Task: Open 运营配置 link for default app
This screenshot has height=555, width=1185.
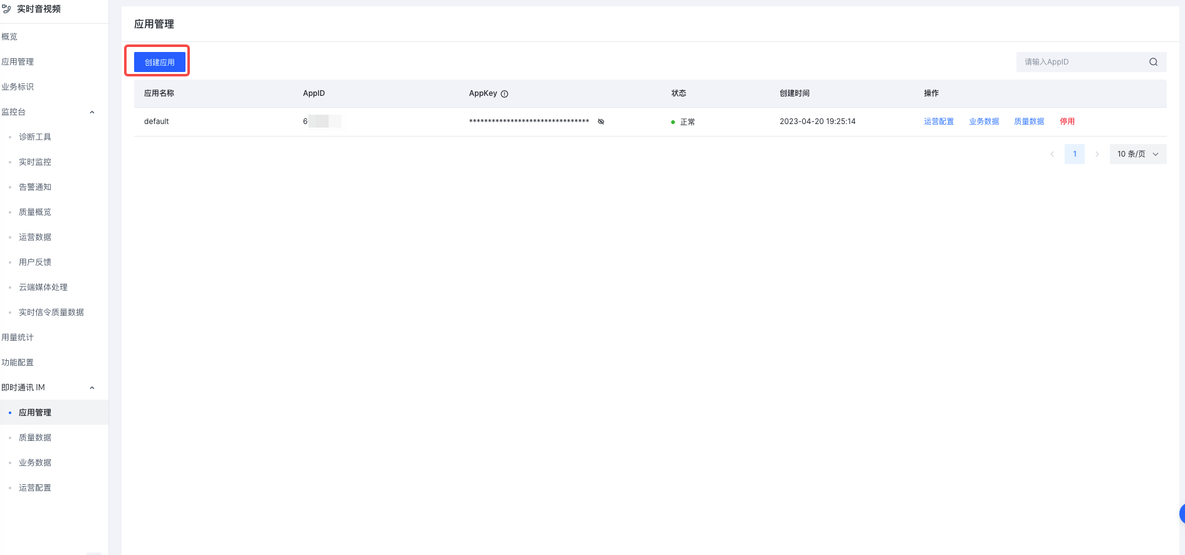Action: pos(939,122)
